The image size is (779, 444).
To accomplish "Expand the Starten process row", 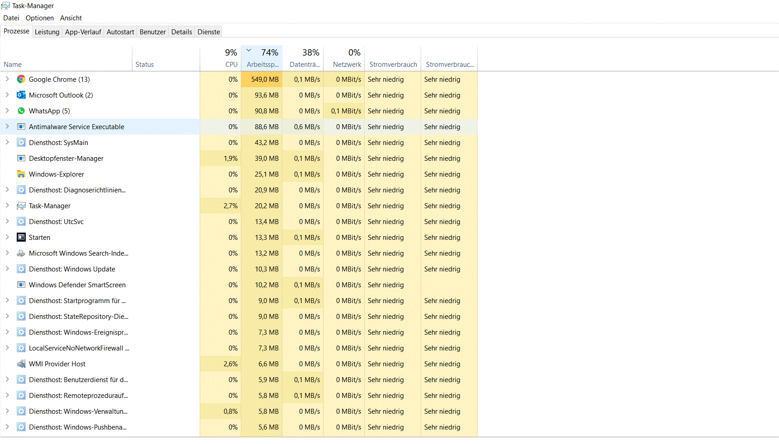I will tap(7, 237).
